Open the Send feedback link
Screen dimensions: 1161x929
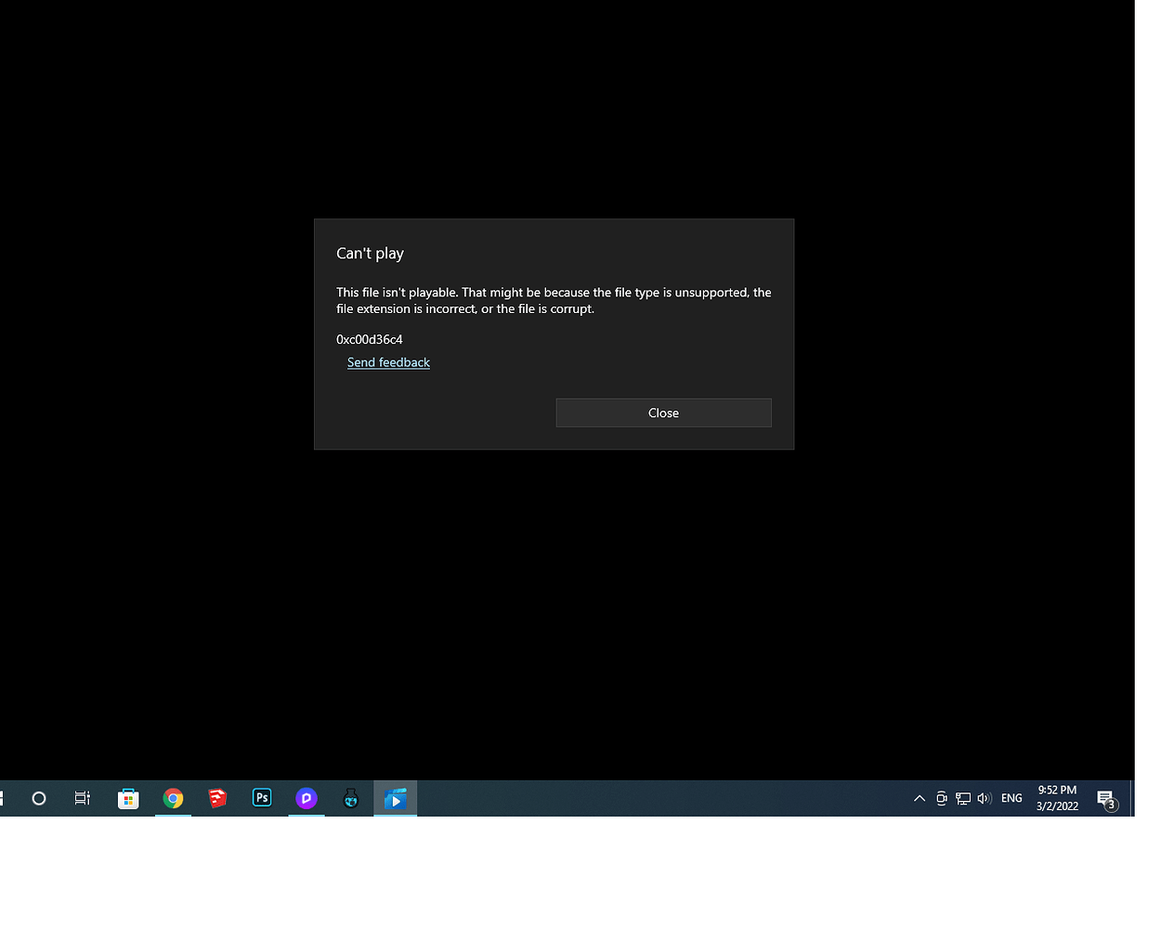tap(388, 362)
